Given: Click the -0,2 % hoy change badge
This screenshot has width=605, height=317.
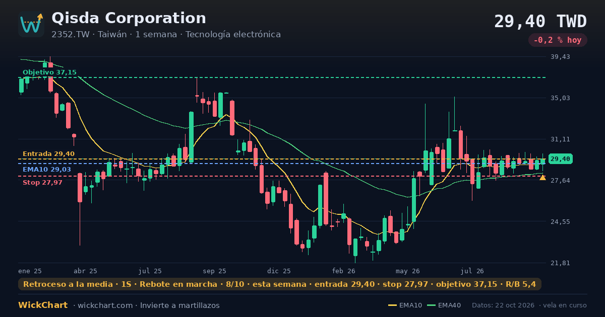Looking at the screenshot, I should click(558, 40).
